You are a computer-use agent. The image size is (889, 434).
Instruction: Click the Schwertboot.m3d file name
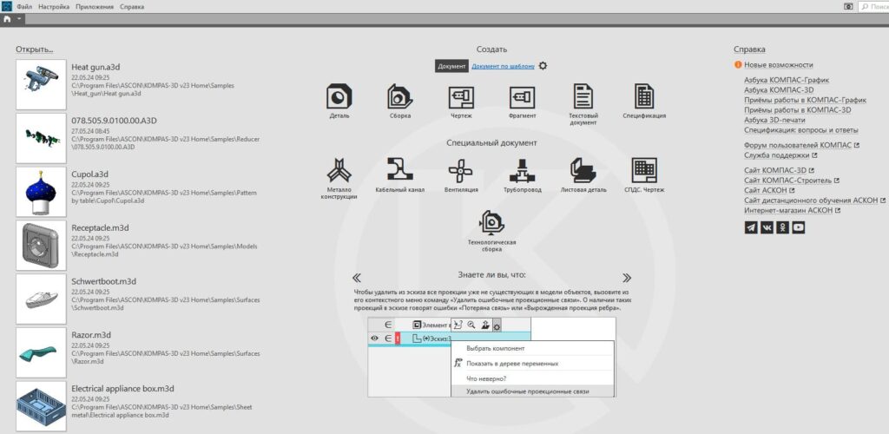104,281
